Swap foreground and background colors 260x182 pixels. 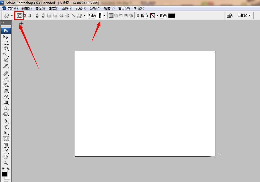pos(8,169)
